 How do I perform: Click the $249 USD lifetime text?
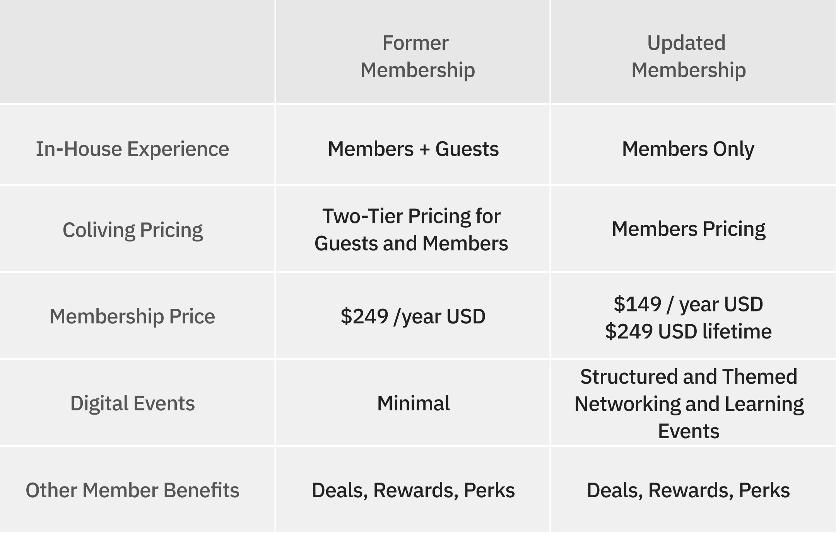[x=688, y=332]
